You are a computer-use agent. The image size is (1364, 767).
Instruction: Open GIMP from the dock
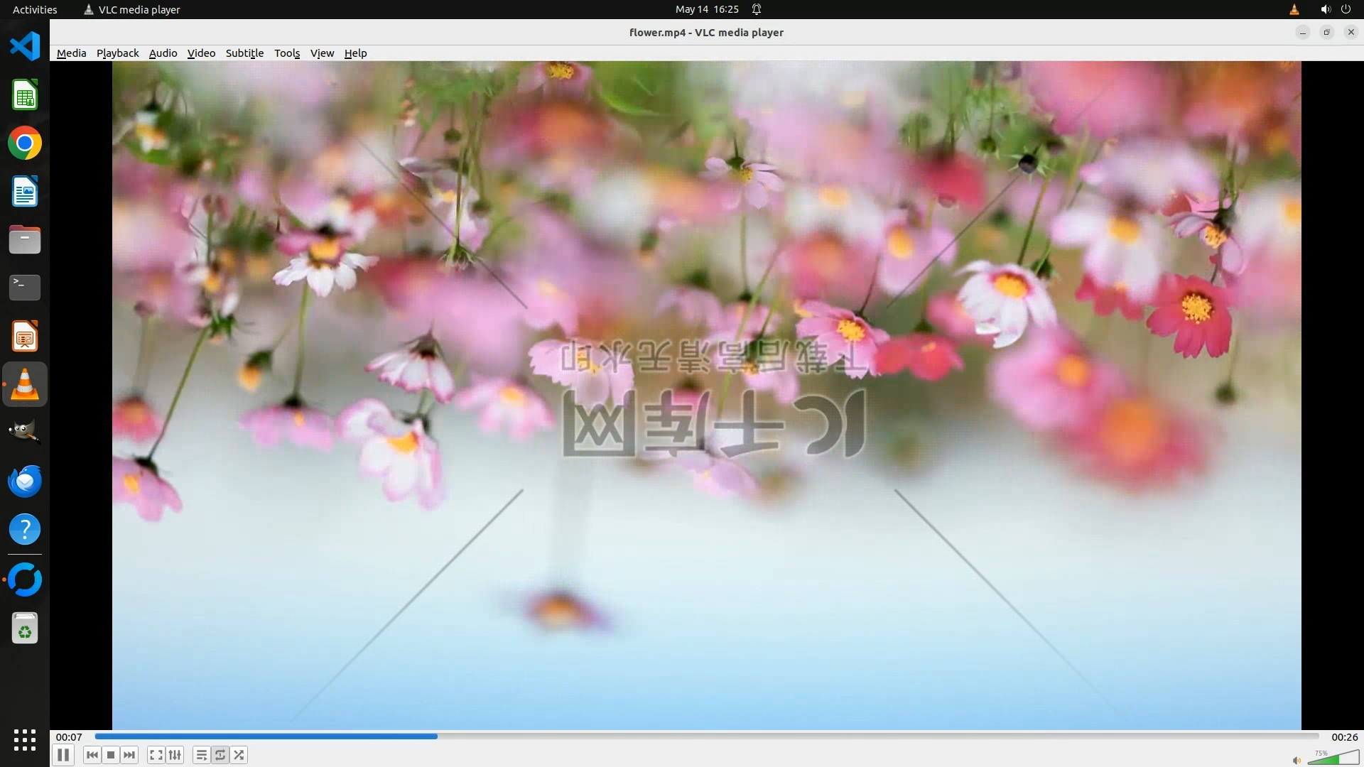click(x=25, y=432)
